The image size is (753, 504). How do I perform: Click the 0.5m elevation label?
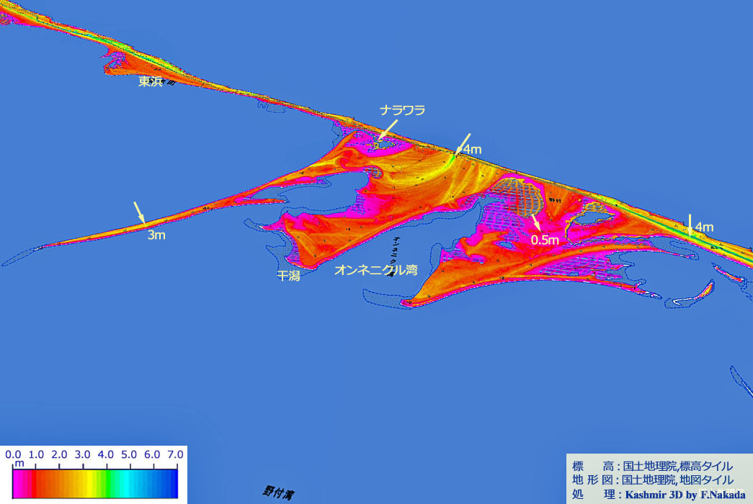tap(545, 240)
